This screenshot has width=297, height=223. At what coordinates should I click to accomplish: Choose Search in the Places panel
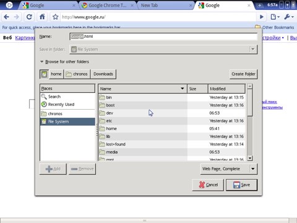coord(67,97)
